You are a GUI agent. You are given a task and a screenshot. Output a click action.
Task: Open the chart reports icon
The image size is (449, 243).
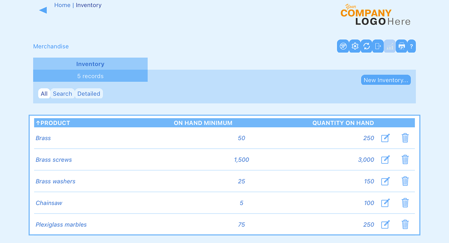click(x=390, y=46)
